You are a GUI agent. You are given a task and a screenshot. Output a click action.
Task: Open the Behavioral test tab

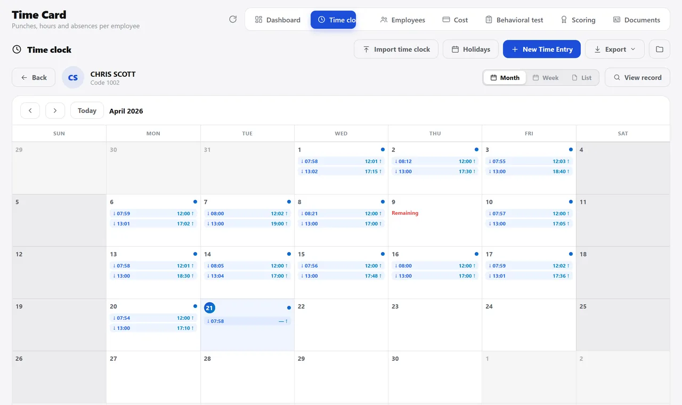514,20
